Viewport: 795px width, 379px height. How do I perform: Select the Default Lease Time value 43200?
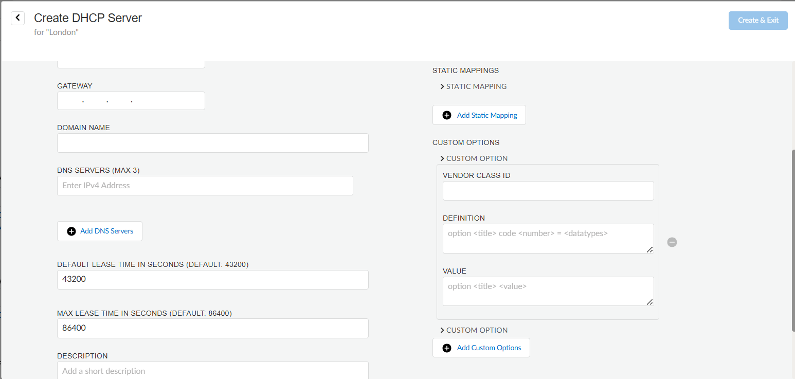tap(212, 279)
